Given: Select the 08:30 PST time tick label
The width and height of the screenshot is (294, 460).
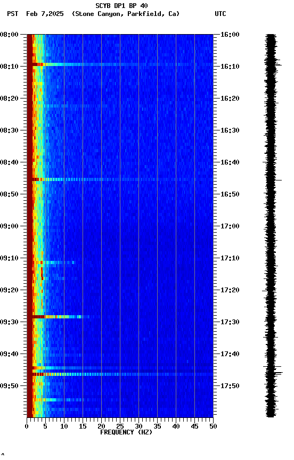Looking at the screenshot, I should (x=9, y=130).
